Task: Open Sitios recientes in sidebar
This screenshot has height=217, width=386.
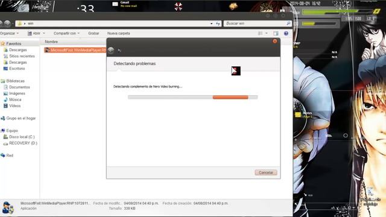Action: pos(22,56)
